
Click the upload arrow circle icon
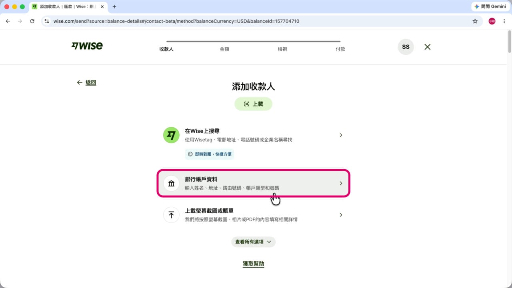pyautogui.click(x=171, y=215)
